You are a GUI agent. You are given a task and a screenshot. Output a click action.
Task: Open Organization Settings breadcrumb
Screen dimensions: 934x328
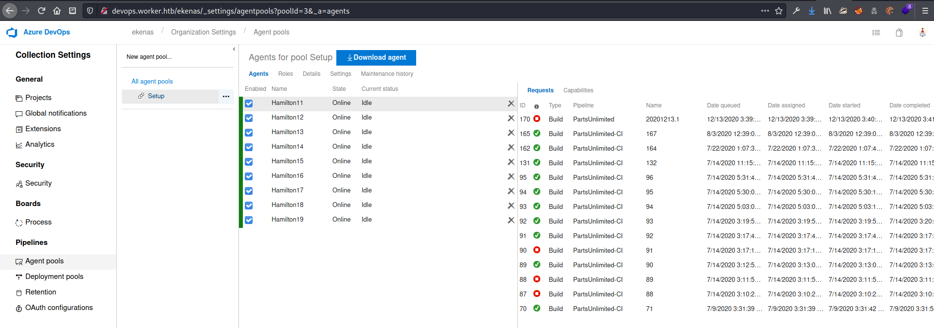tap(203, 32)
